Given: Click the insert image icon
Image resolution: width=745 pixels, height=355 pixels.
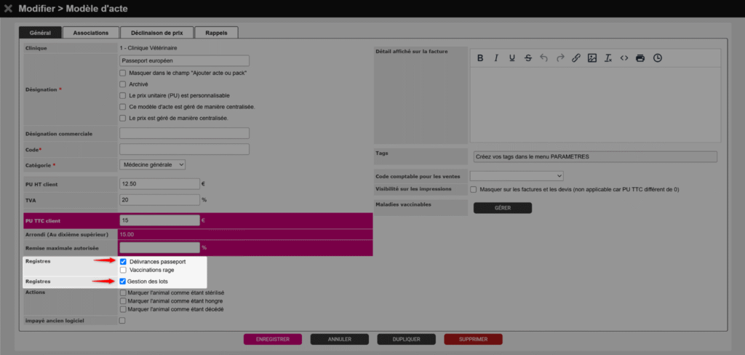Looking at the screenshot, I should tap(591, 58).
